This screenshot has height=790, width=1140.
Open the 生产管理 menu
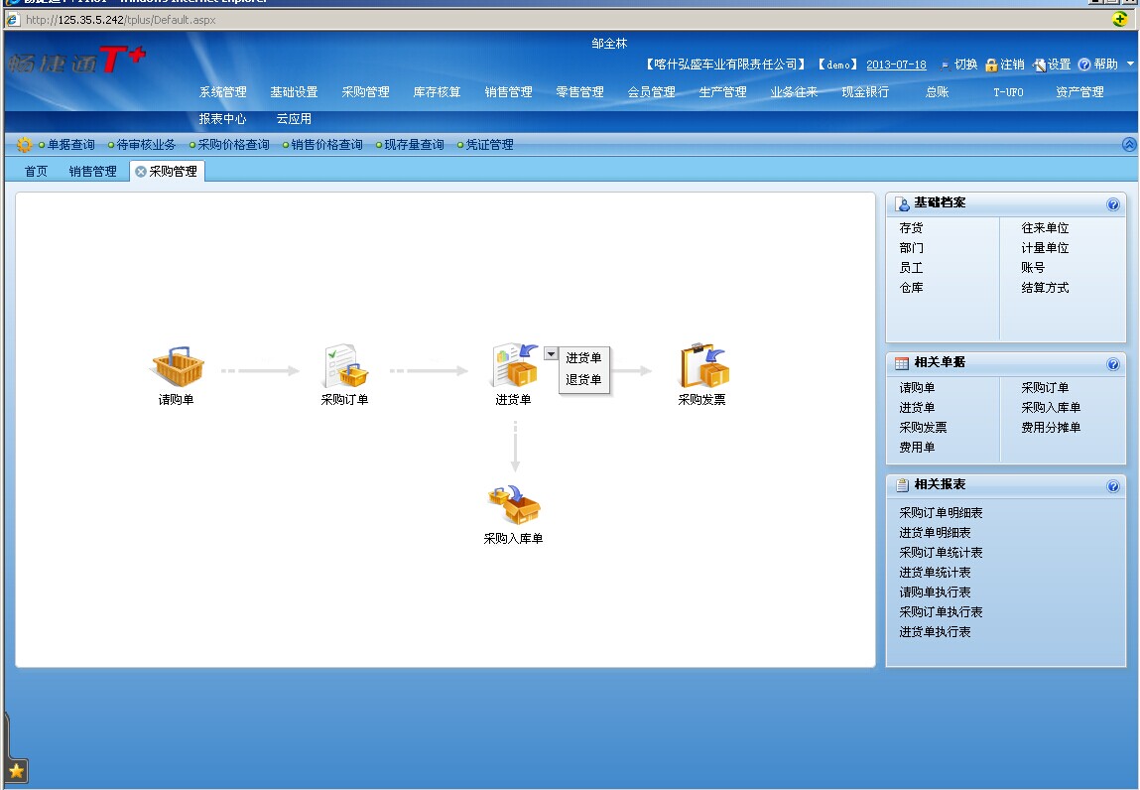click(722, 92)
